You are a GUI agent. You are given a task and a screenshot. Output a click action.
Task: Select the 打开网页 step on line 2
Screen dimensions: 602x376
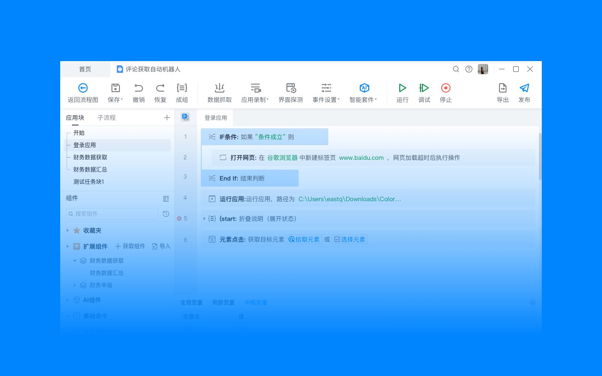(x=373, y=157)
